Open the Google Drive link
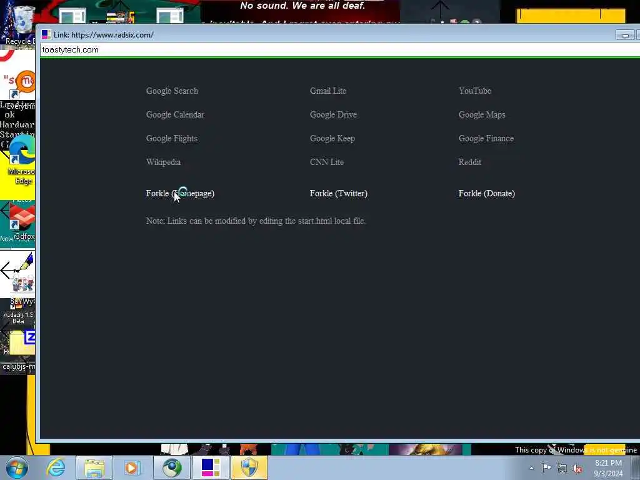 point(333,115)
